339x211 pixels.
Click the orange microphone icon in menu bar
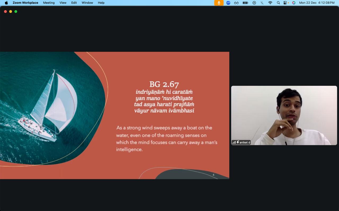pyautogui.click(x=219, y=3)
